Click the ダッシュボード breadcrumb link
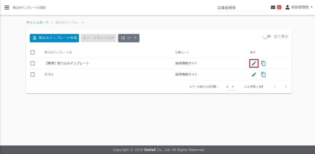The width and height of the screenshot is (315, 154). pos(37,22)
